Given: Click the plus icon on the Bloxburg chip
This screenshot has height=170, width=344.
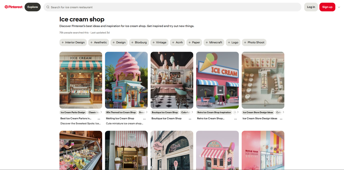Looking at the screenshot, I should pyautogui.click(x=131, y=42).
